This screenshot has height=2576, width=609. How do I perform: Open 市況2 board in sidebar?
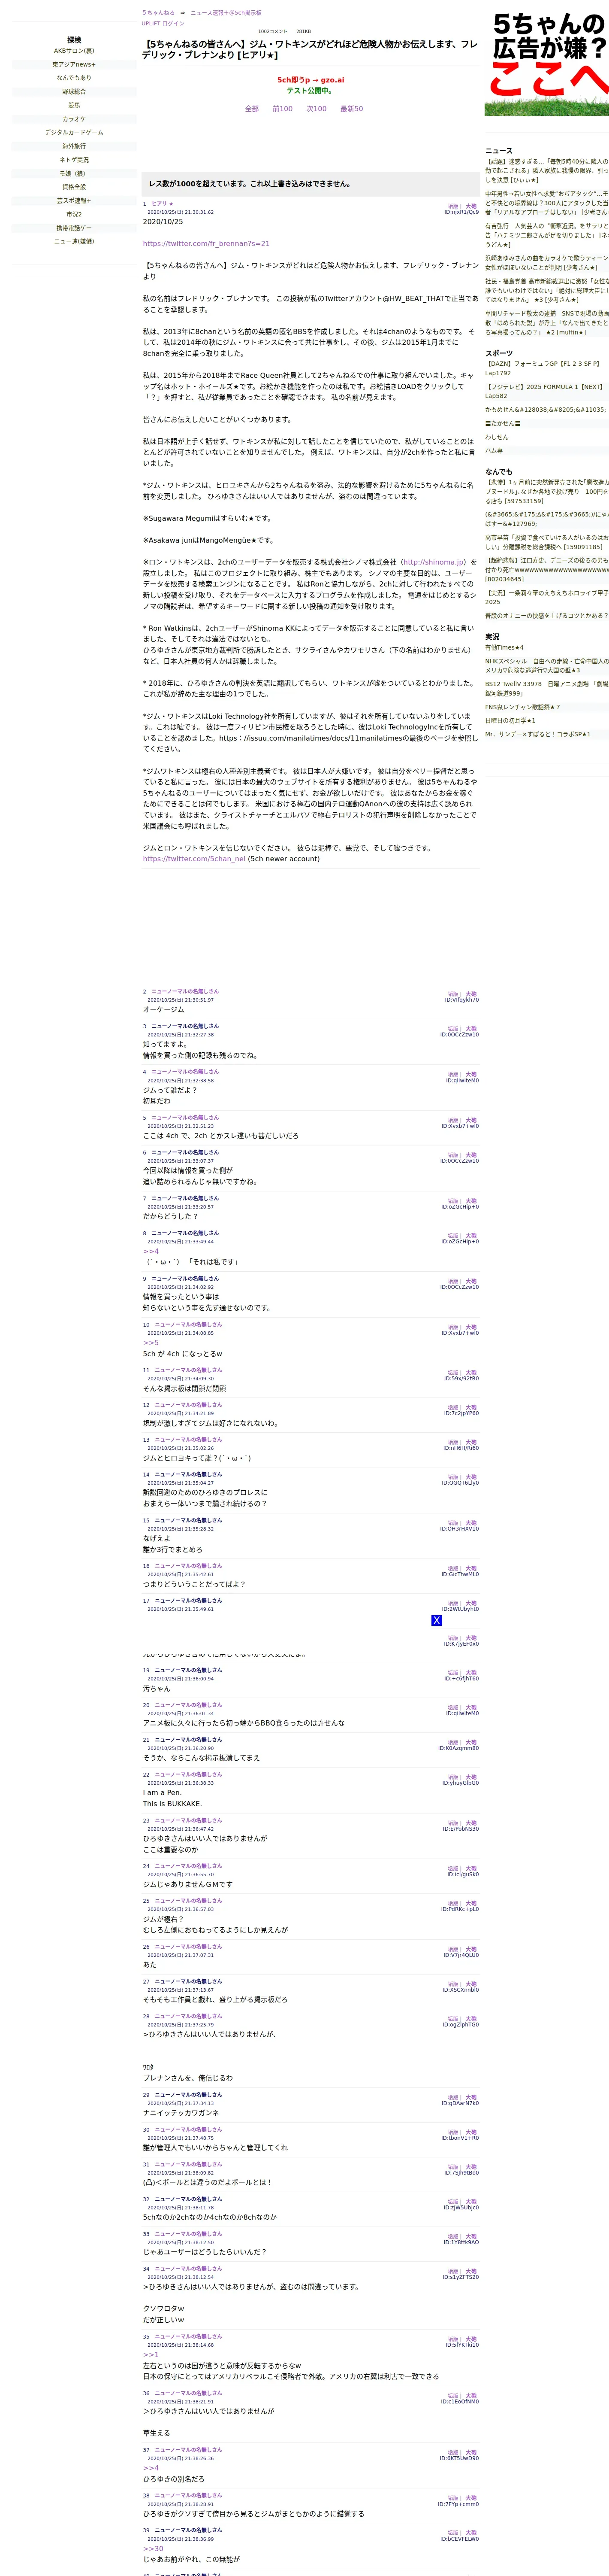[x=74, y=214]
